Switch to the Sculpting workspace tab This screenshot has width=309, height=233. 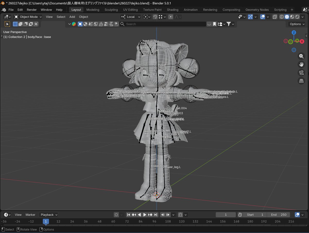click(111, 10)
